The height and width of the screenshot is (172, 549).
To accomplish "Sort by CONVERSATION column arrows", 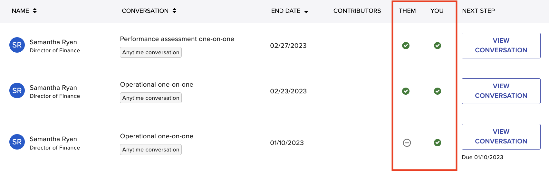I will [174, 11].
